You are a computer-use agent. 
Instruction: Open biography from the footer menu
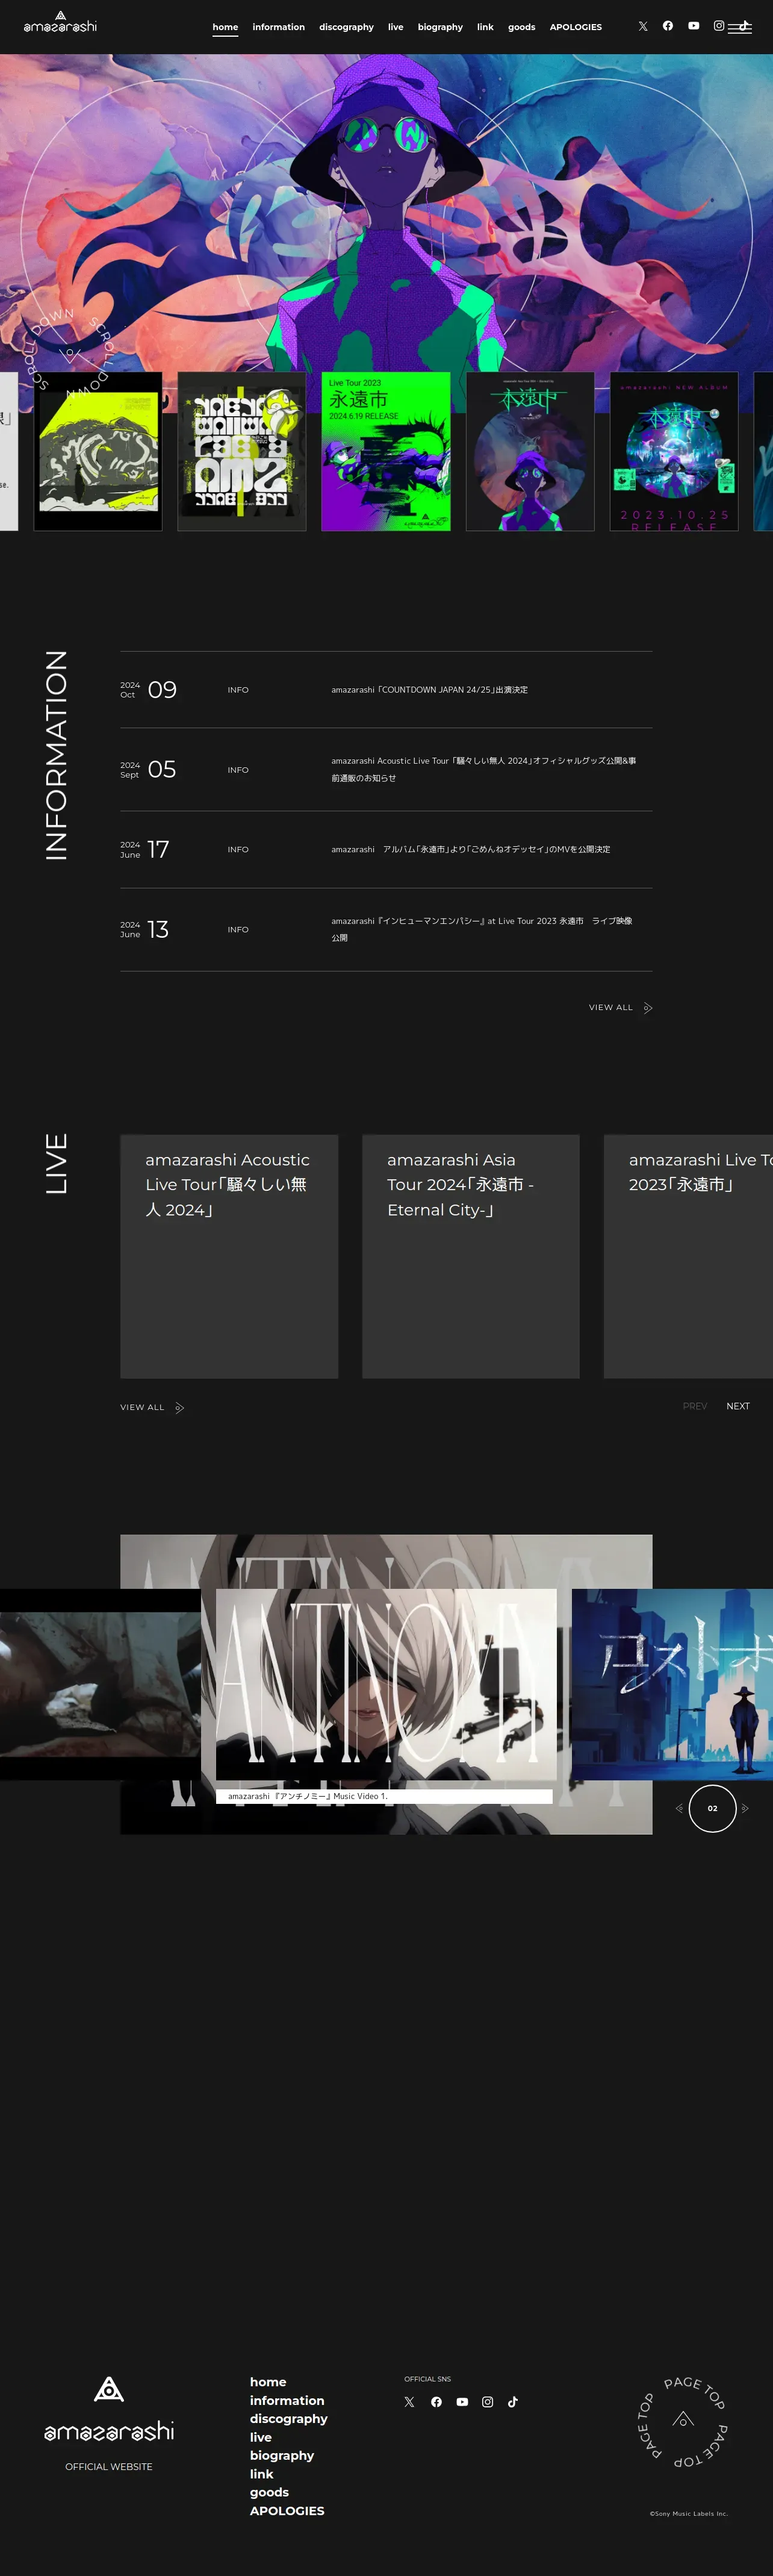[x=282, y=2455]
